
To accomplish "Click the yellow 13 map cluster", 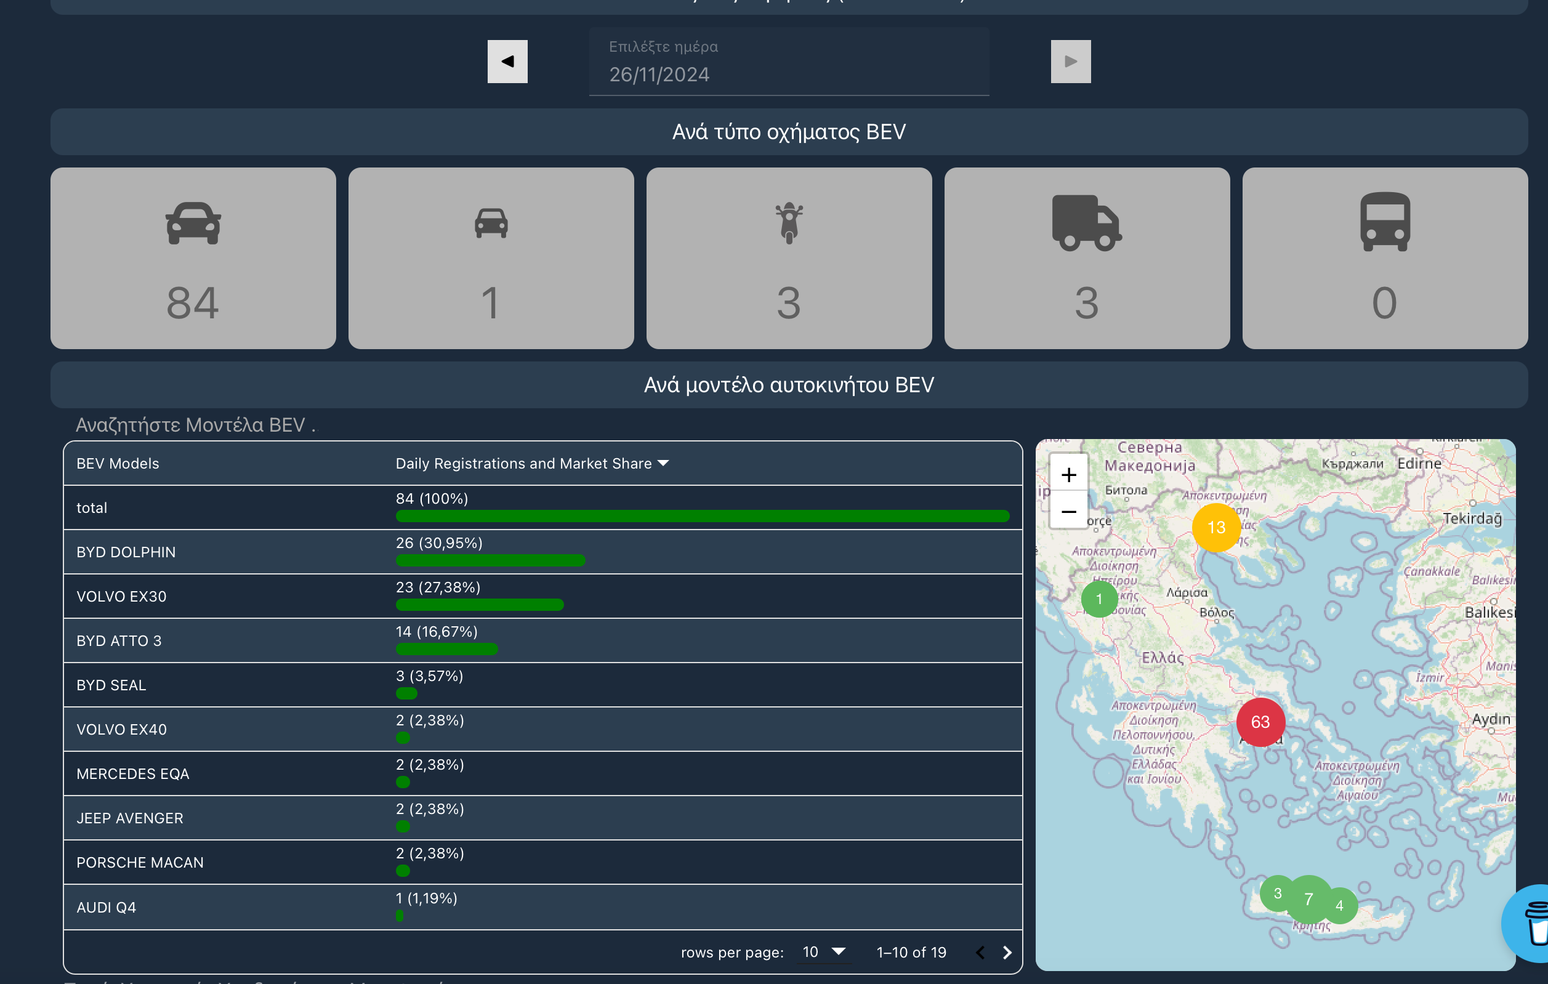I will click(x=1215, y=528).
